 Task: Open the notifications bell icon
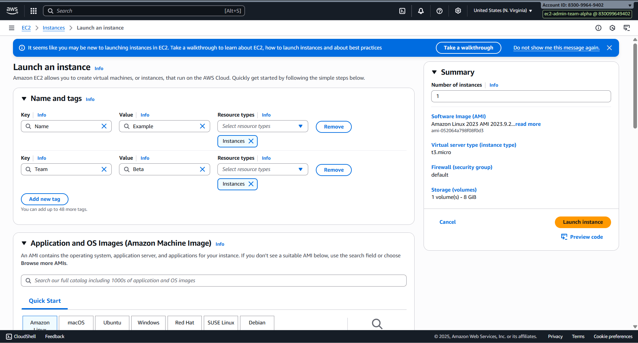[x=421, y=11]
